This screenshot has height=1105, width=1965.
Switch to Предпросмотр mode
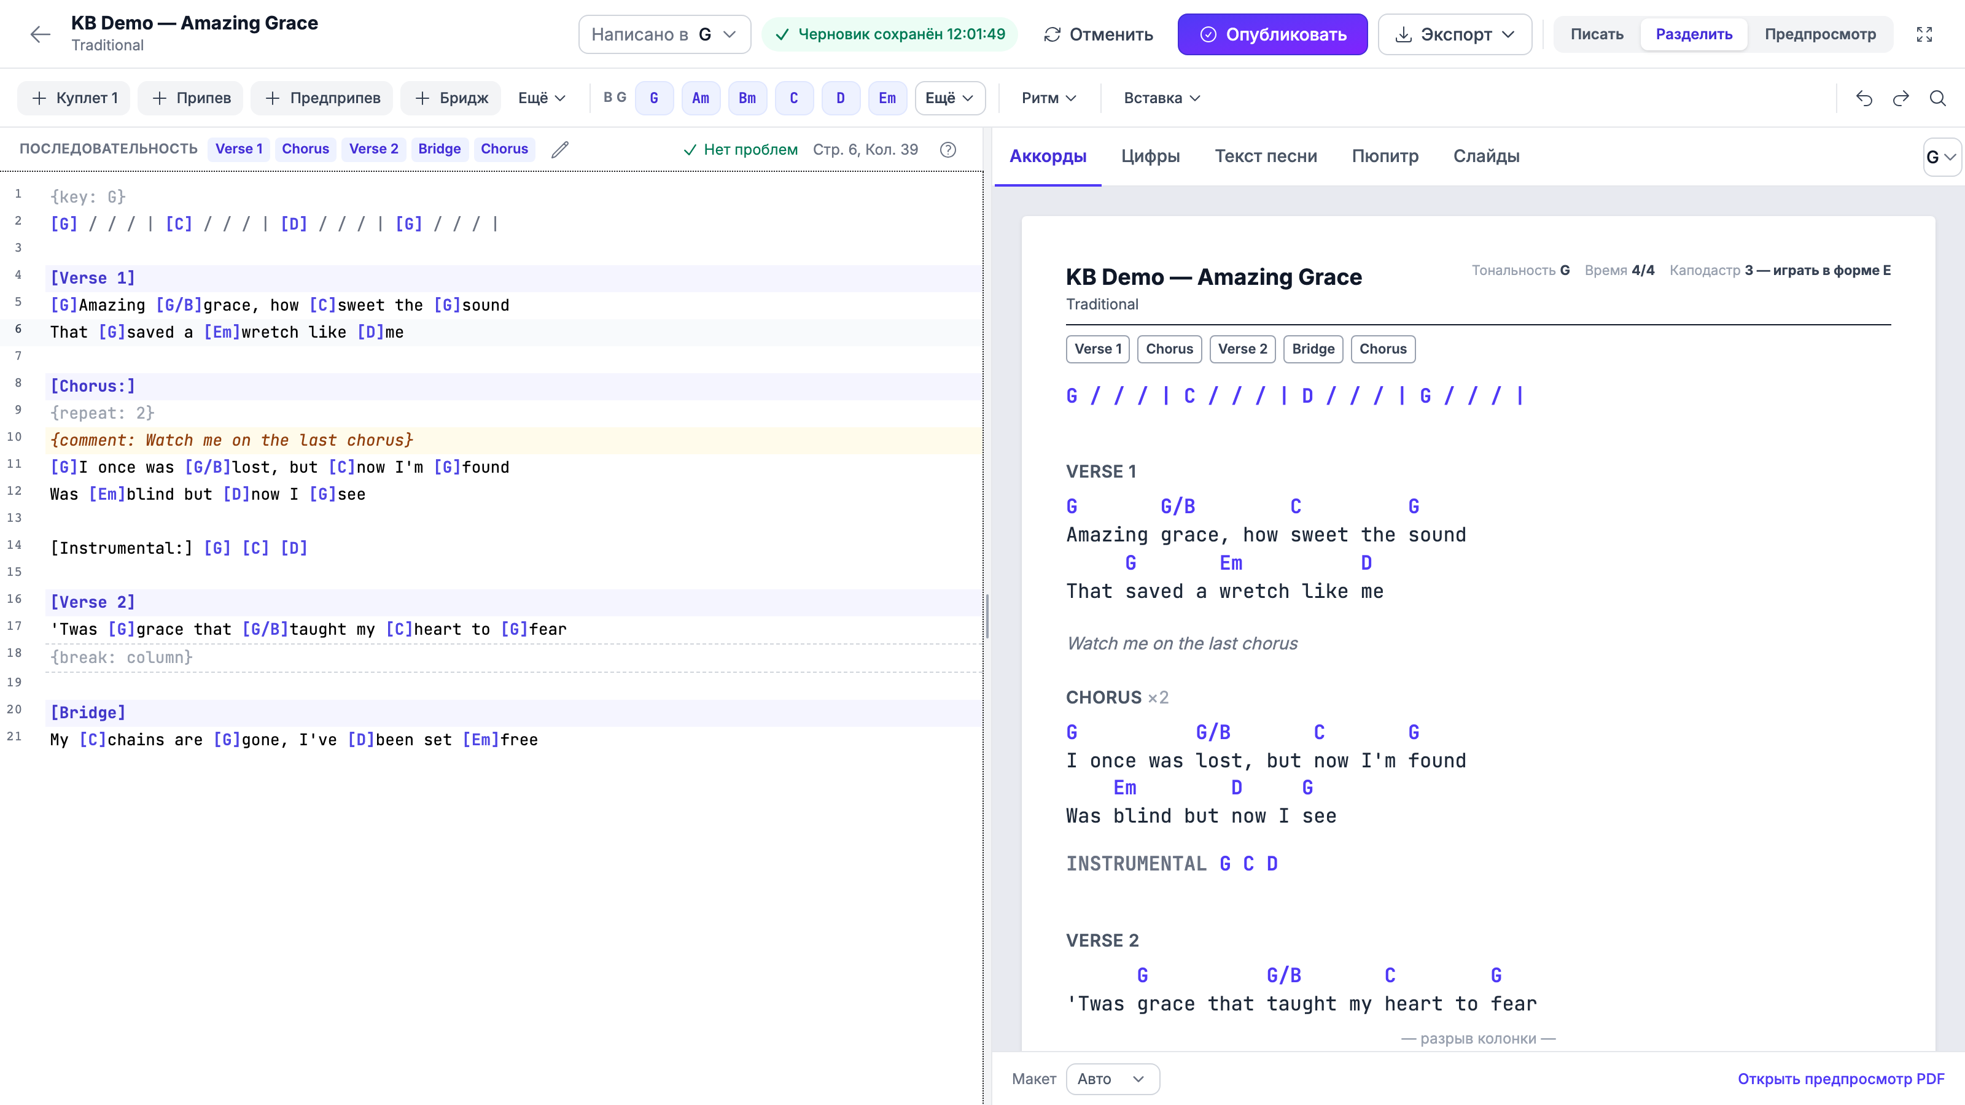[x=1820, y=34]
